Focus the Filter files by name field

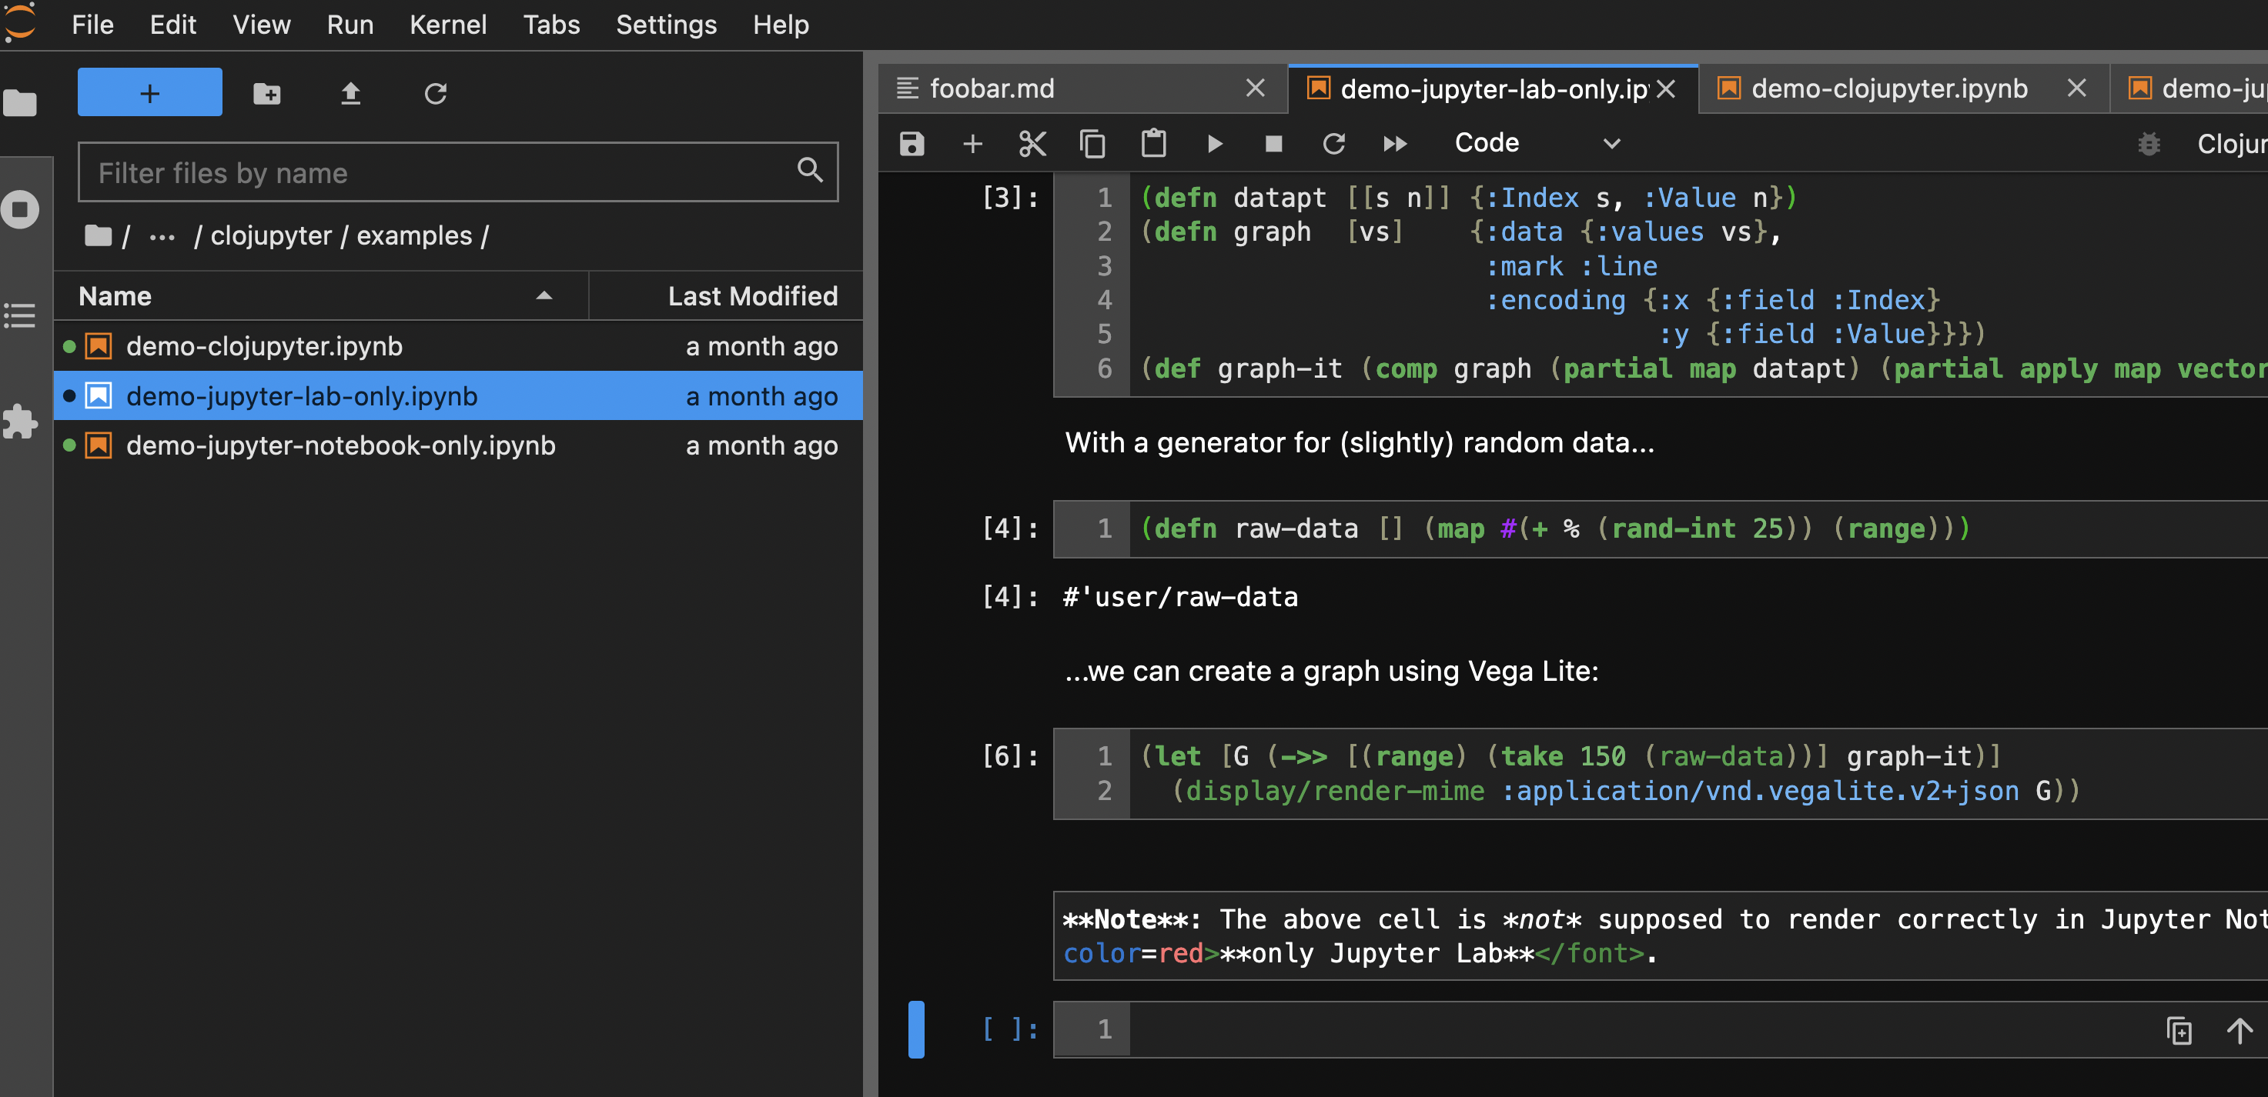pyautogui.click(x=458, y=172)
